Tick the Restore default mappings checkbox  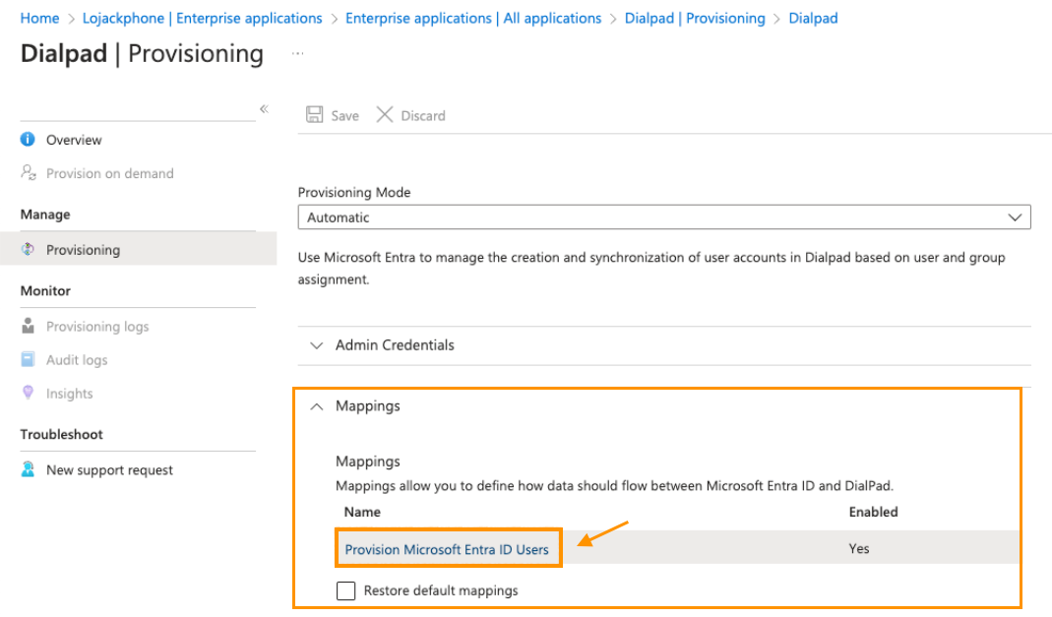pyautogui.click(x=346, y=590)
